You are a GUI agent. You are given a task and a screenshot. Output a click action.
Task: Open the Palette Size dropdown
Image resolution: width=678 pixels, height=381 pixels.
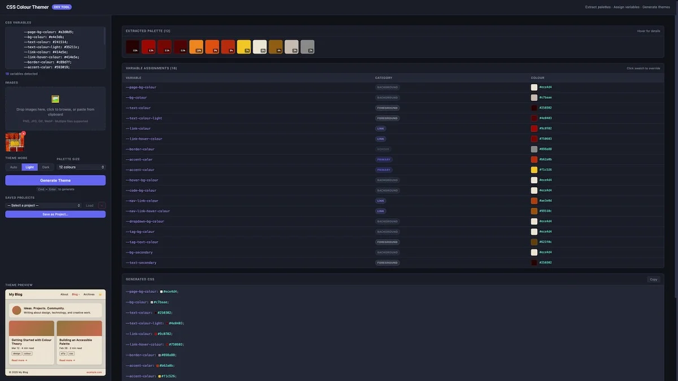[81, 167]
